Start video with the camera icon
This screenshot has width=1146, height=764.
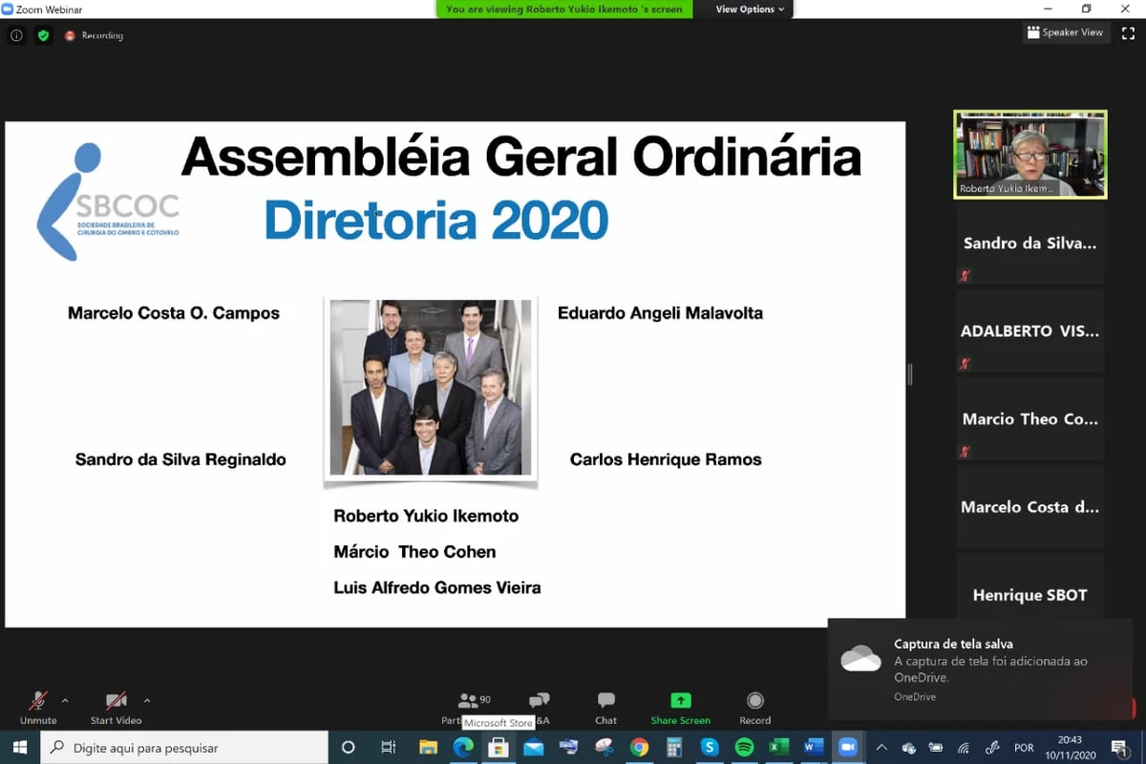[116, 708]
